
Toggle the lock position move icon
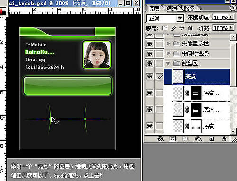[x=182, y=28]
